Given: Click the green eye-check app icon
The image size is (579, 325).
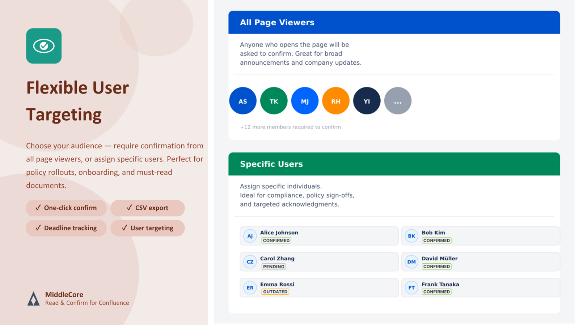Looking at the screenshot, I should [x=44, y=46].
